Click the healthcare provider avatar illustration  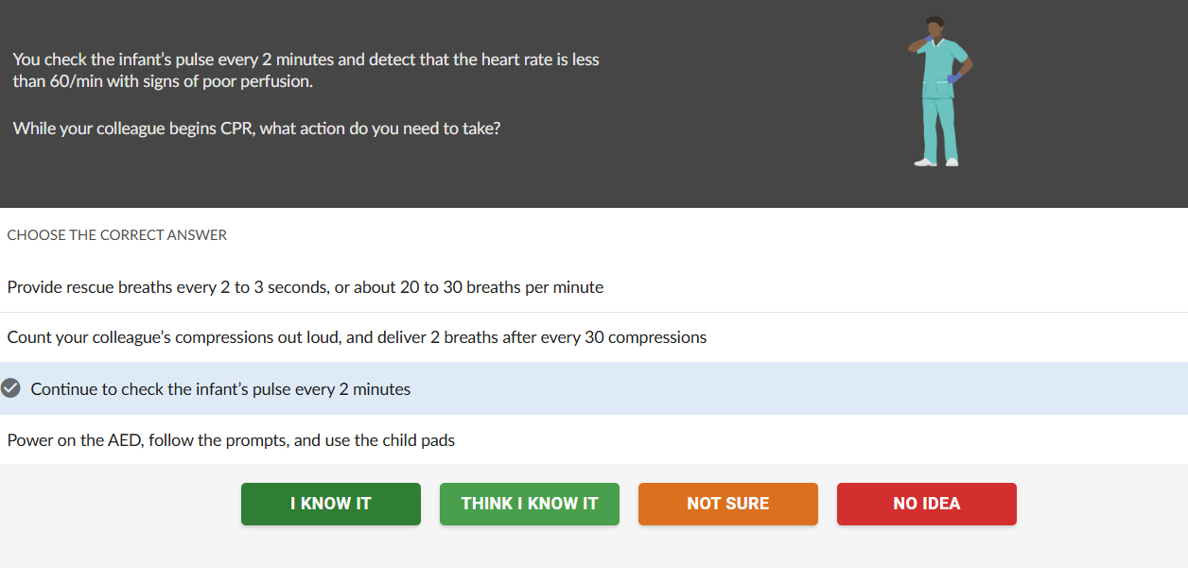click(936, 90)
